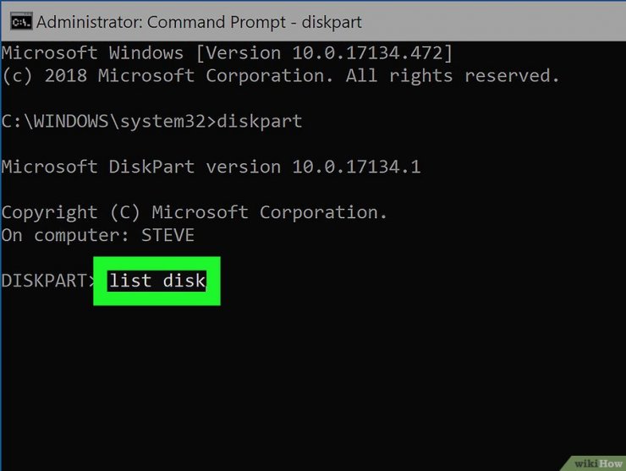Click the 'list disk' command text
Viewport: 626px width, 471px height.
tap(156, 281)
